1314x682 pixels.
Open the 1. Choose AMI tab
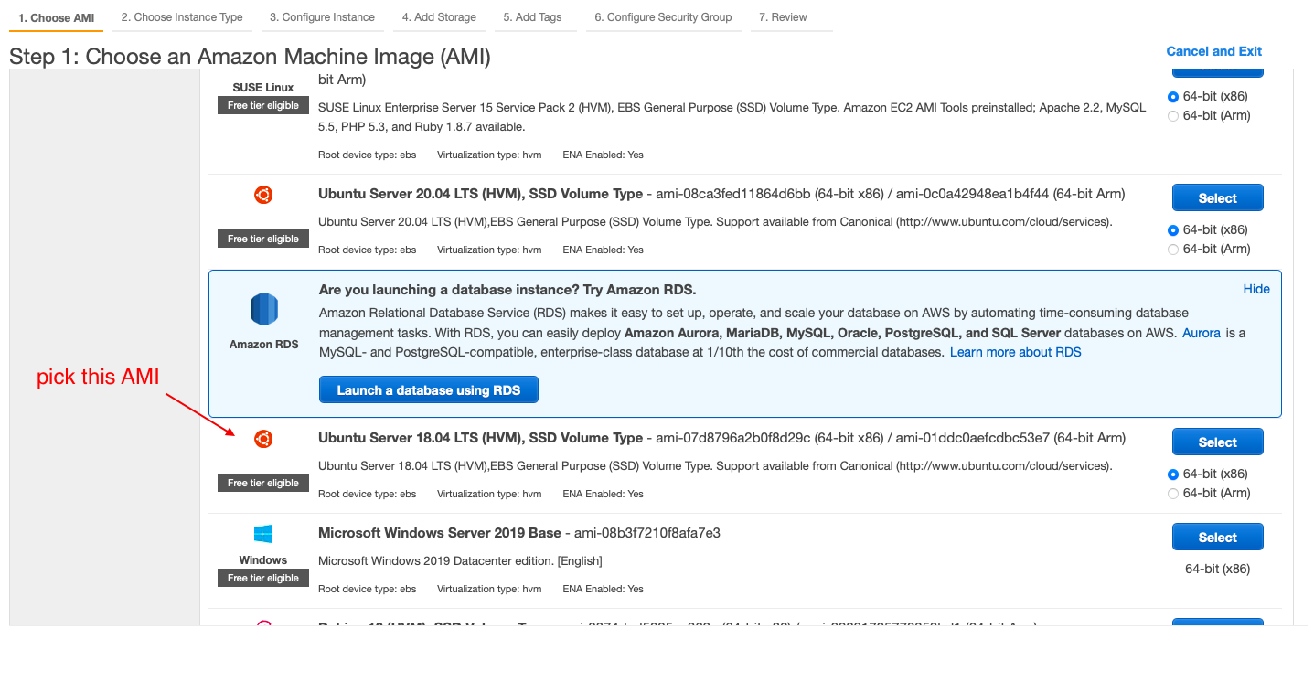pyautogui.click(x=56, y=17)
